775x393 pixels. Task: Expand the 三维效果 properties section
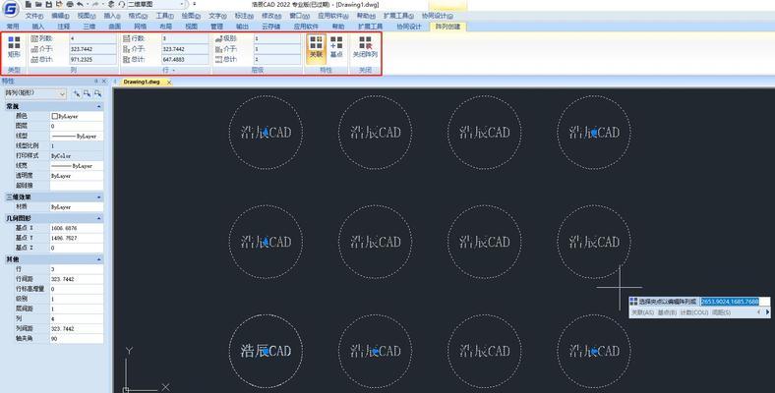99,197
